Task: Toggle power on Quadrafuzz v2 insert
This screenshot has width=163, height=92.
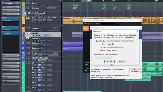Action: coord(3,31)
